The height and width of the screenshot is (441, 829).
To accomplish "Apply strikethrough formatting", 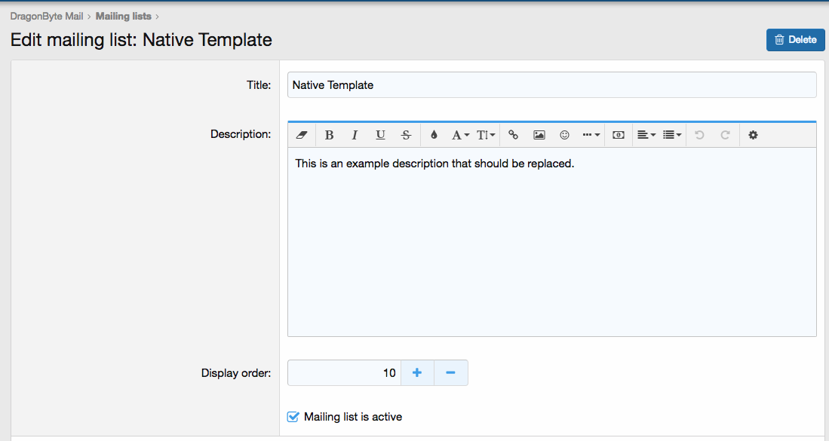I will 406,135.
